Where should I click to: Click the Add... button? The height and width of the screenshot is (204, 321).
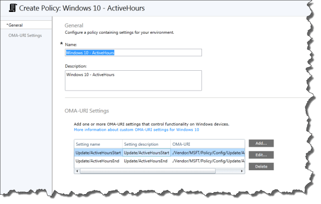click(261, 143)
